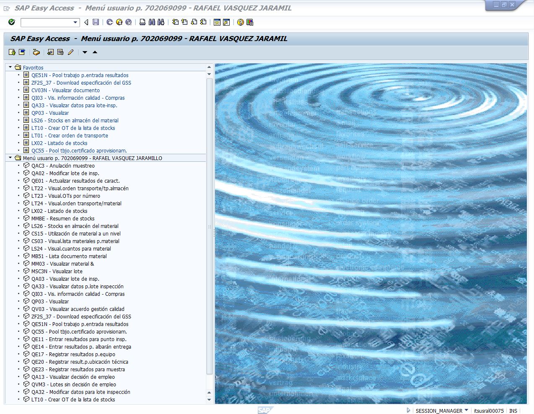
Task: Select MMBE - Resumen de stocks
Action: point(63,219)
